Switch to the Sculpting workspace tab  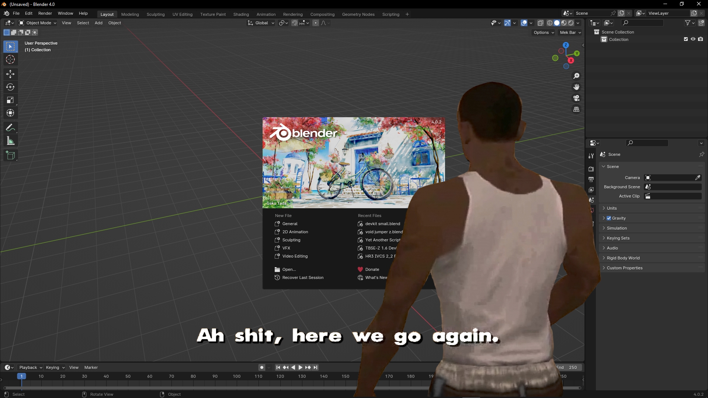[x=156, y=14]
